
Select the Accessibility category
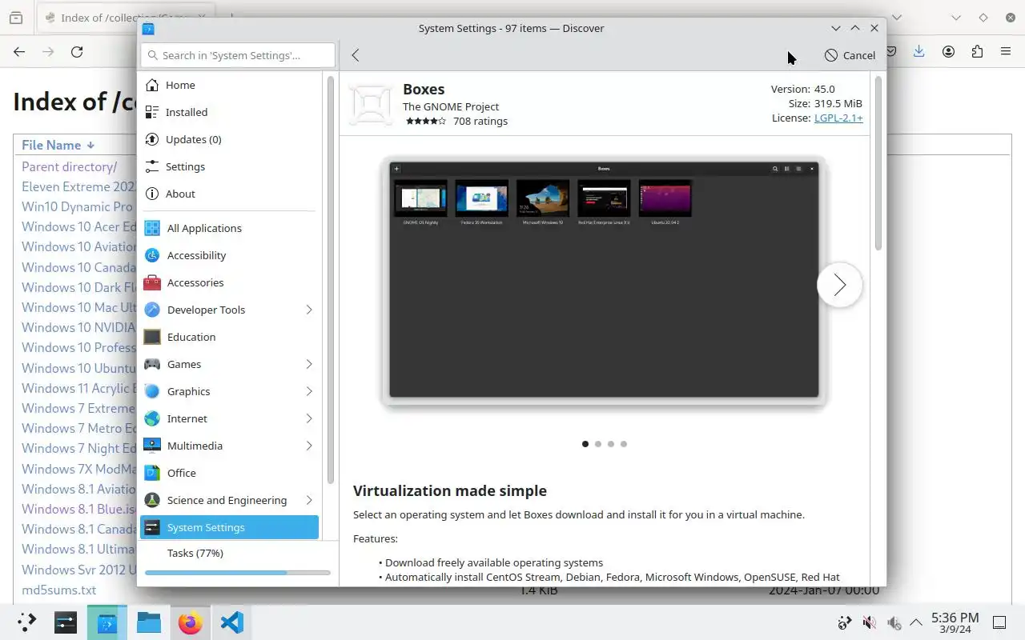click(230, 255)
